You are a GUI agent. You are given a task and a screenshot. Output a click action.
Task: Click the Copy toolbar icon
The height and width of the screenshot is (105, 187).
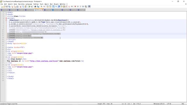tap(23, 6)
